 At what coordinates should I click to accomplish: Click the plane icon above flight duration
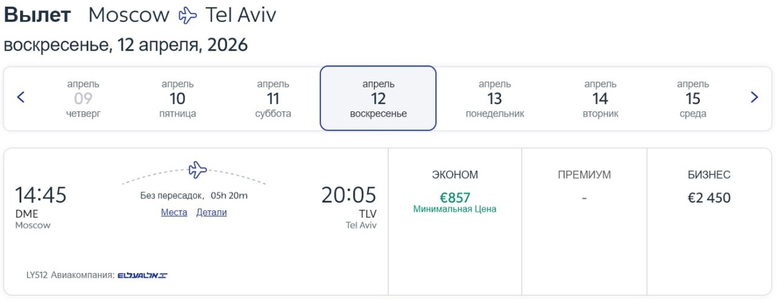click(197, 170)
